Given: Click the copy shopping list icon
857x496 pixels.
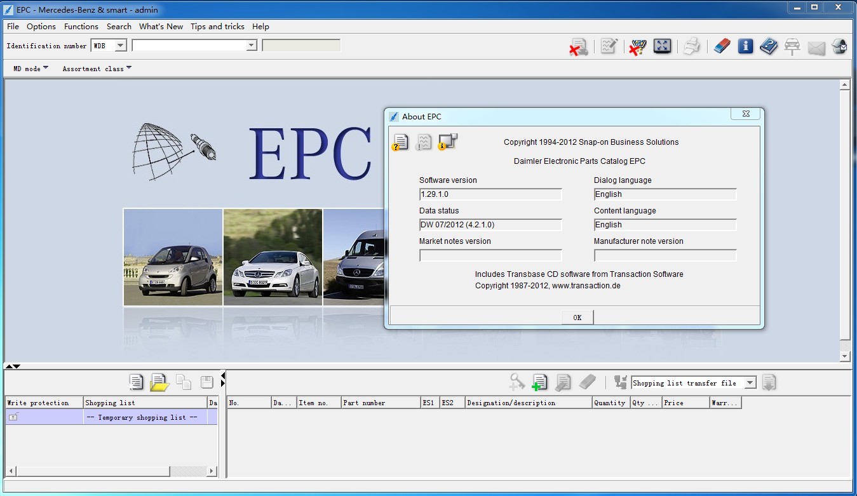Looking at the screenshot, I should (x=184, y=382).
